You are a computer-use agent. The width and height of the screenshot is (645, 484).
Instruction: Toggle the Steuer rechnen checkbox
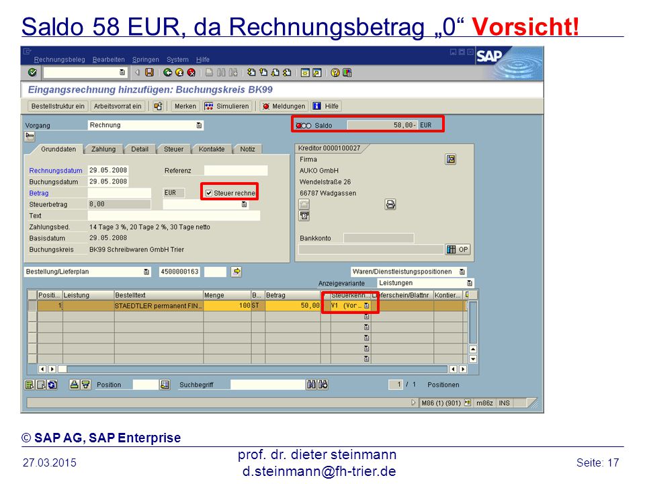pos(209,193)
